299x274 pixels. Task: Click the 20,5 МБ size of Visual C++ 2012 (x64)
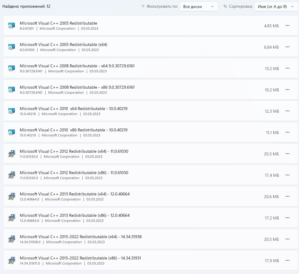[271, 154]
